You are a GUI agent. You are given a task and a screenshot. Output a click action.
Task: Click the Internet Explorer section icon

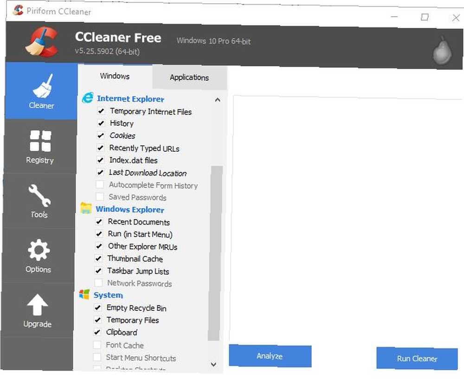88,98
